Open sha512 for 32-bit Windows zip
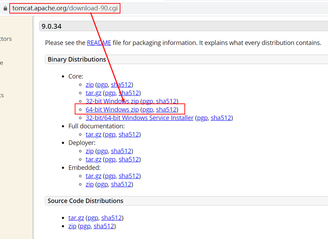This screenshot has height=239, width=328. click(x=166, y=101)
